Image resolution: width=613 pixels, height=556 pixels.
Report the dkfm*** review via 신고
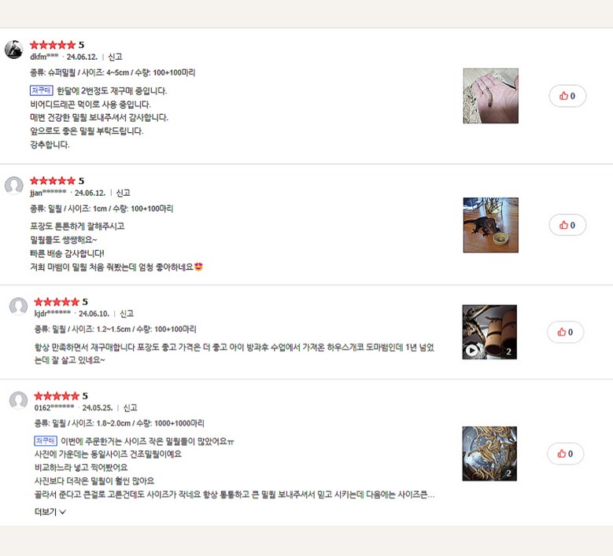click(x=115, y=57)
